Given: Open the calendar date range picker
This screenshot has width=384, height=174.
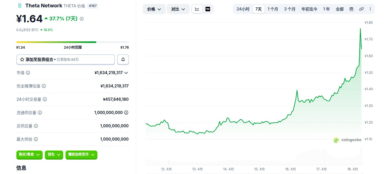Looking at the screenshot, I should (351, 9).
